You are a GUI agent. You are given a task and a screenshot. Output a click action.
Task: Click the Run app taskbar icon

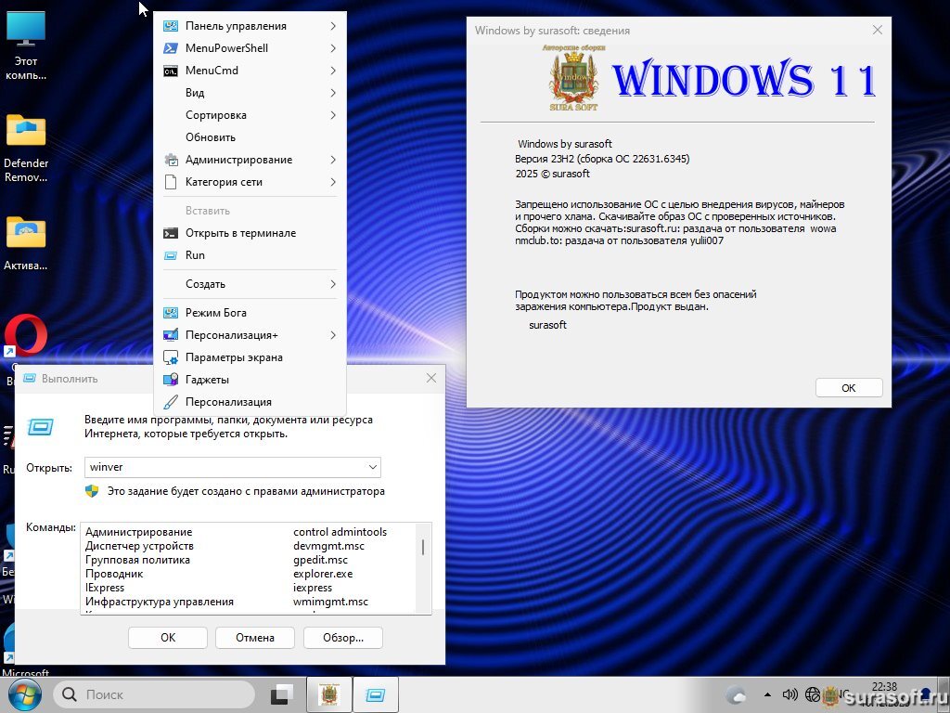[x=376, y=694]
